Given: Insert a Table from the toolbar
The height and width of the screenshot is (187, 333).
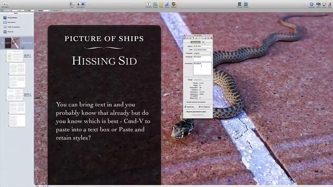Looking at the screenshot, I should 161,4.
